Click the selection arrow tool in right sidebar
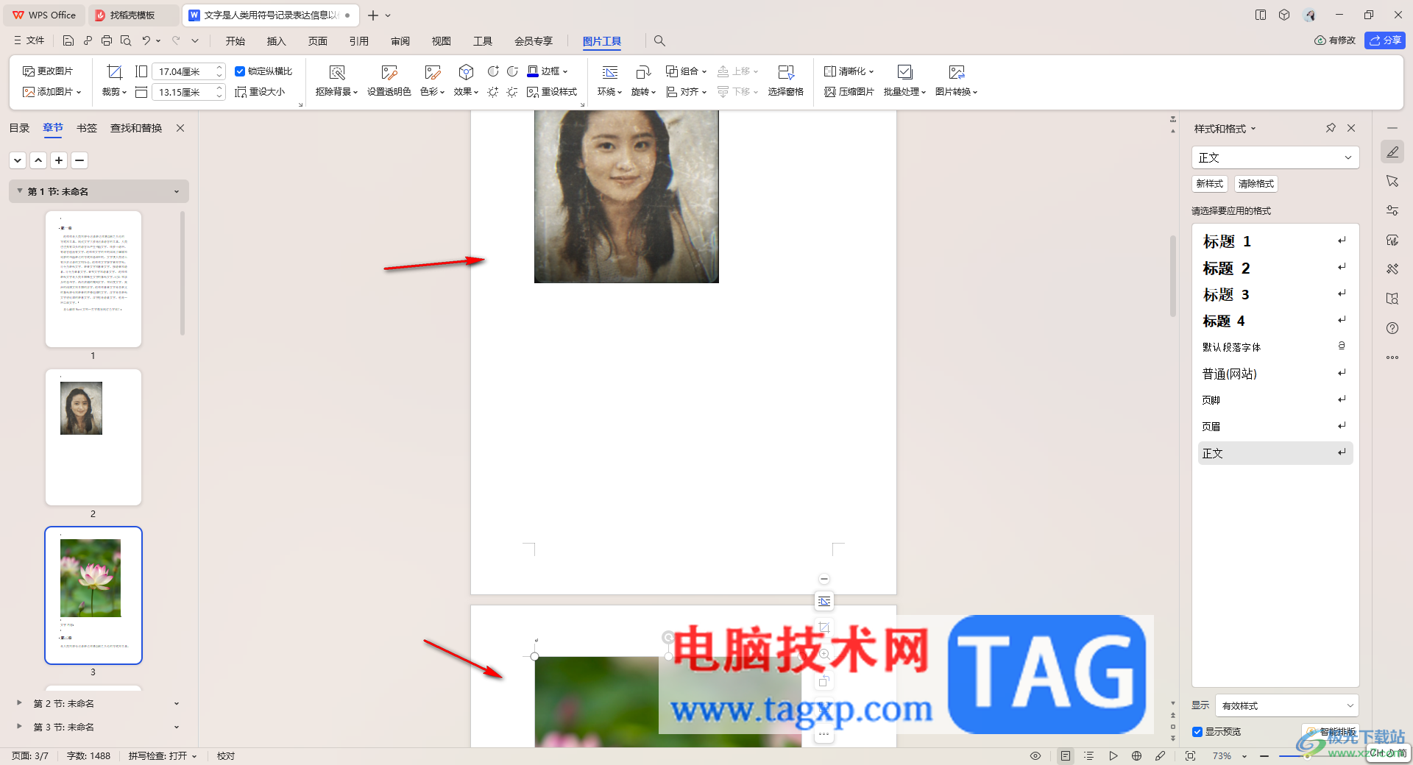This screenshot has width=1413, height=765. tap(1392, 181)
